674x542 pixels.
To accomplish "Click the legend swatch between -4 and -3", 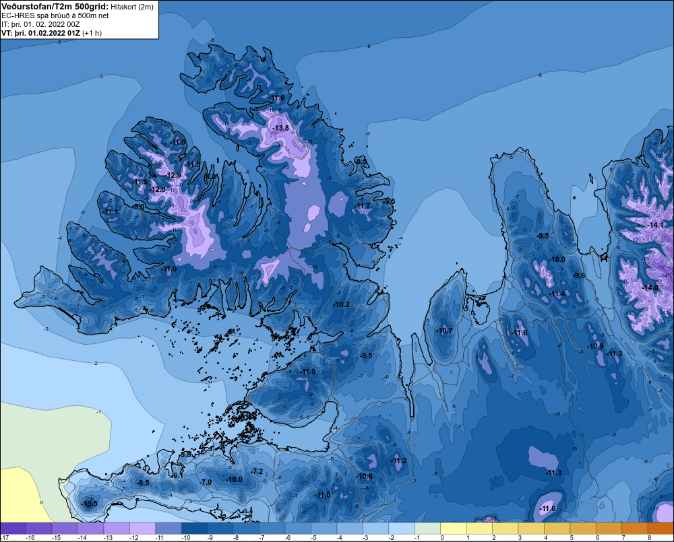I will click(x=350, y=529).
